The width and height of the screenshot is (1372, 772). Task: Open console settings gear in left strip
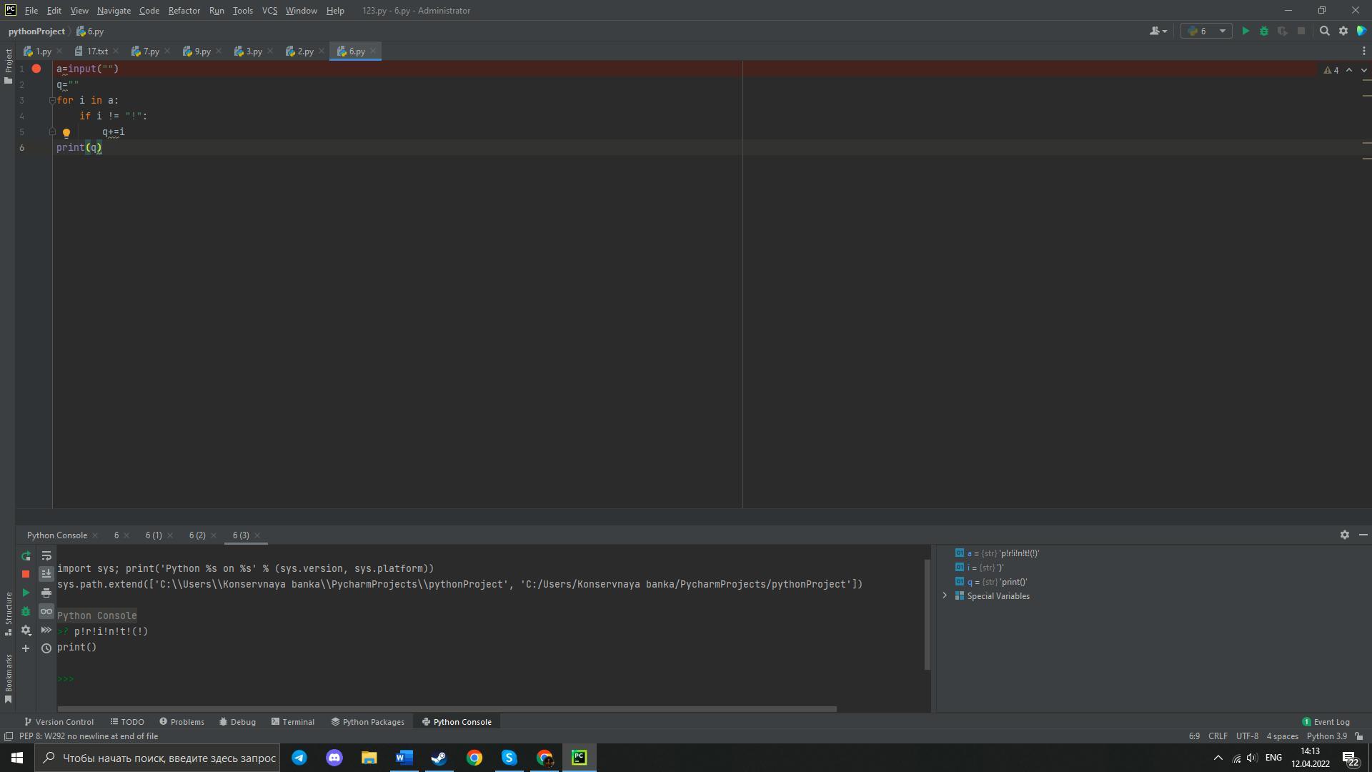26,630
